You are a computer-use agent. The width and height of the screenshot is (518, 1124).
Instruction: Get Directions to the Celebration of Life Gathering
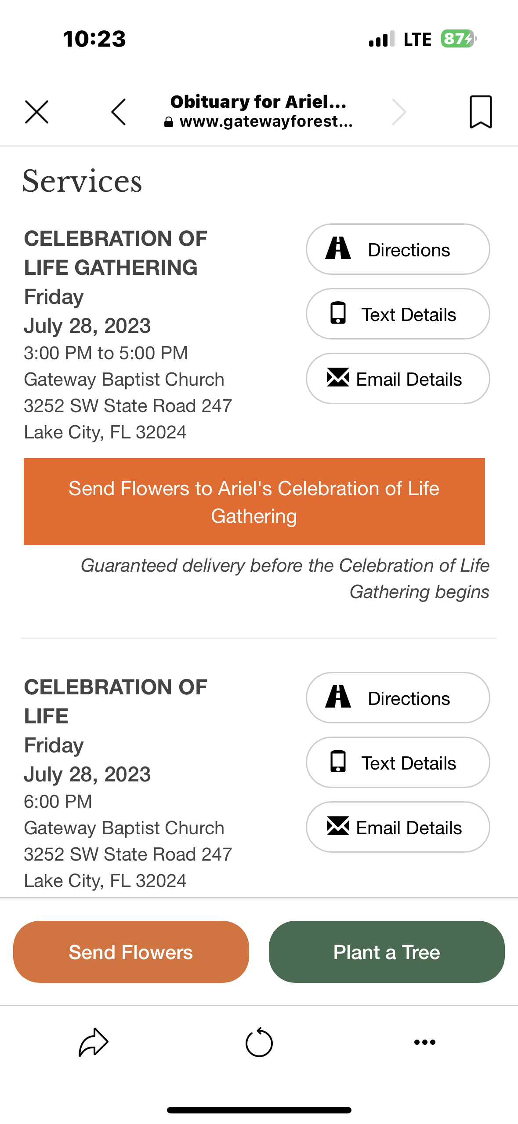click(x=398, y=249)
